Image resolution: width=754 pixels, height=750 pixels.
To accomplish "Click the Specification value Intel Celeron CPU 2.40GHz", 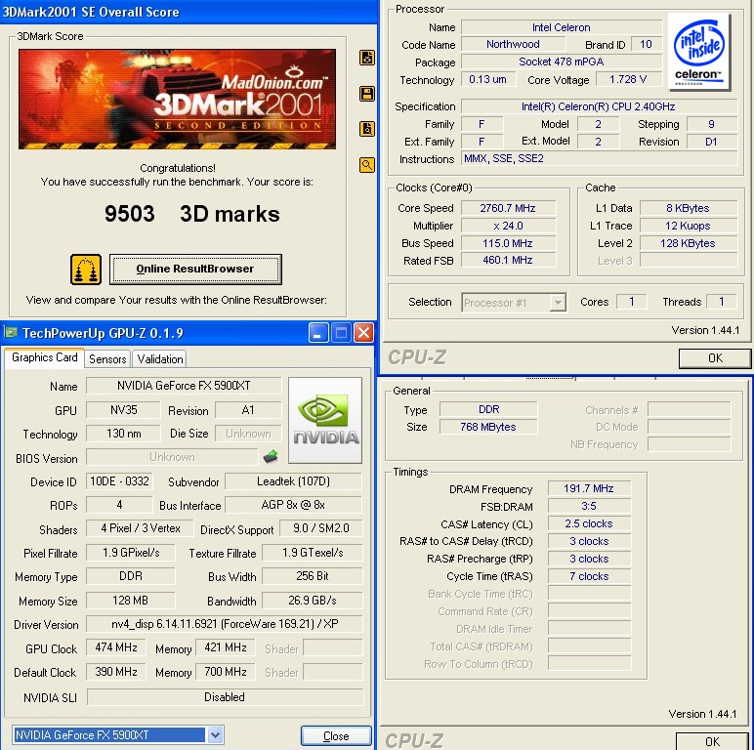I will click(x=599, y=106).
